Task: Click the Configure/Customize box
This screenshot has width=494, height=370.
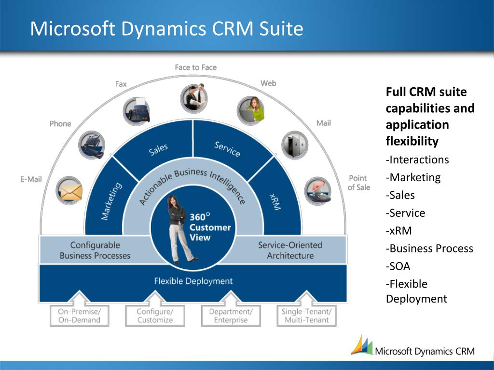Action: coord(155,316)
